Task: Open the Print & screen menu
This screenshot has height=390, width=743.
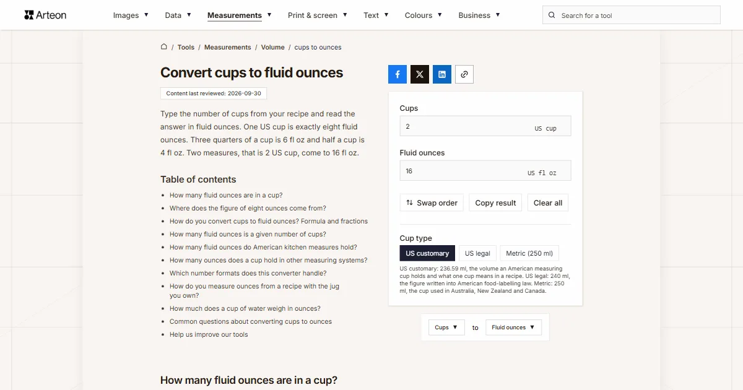Action: point(318,15)
